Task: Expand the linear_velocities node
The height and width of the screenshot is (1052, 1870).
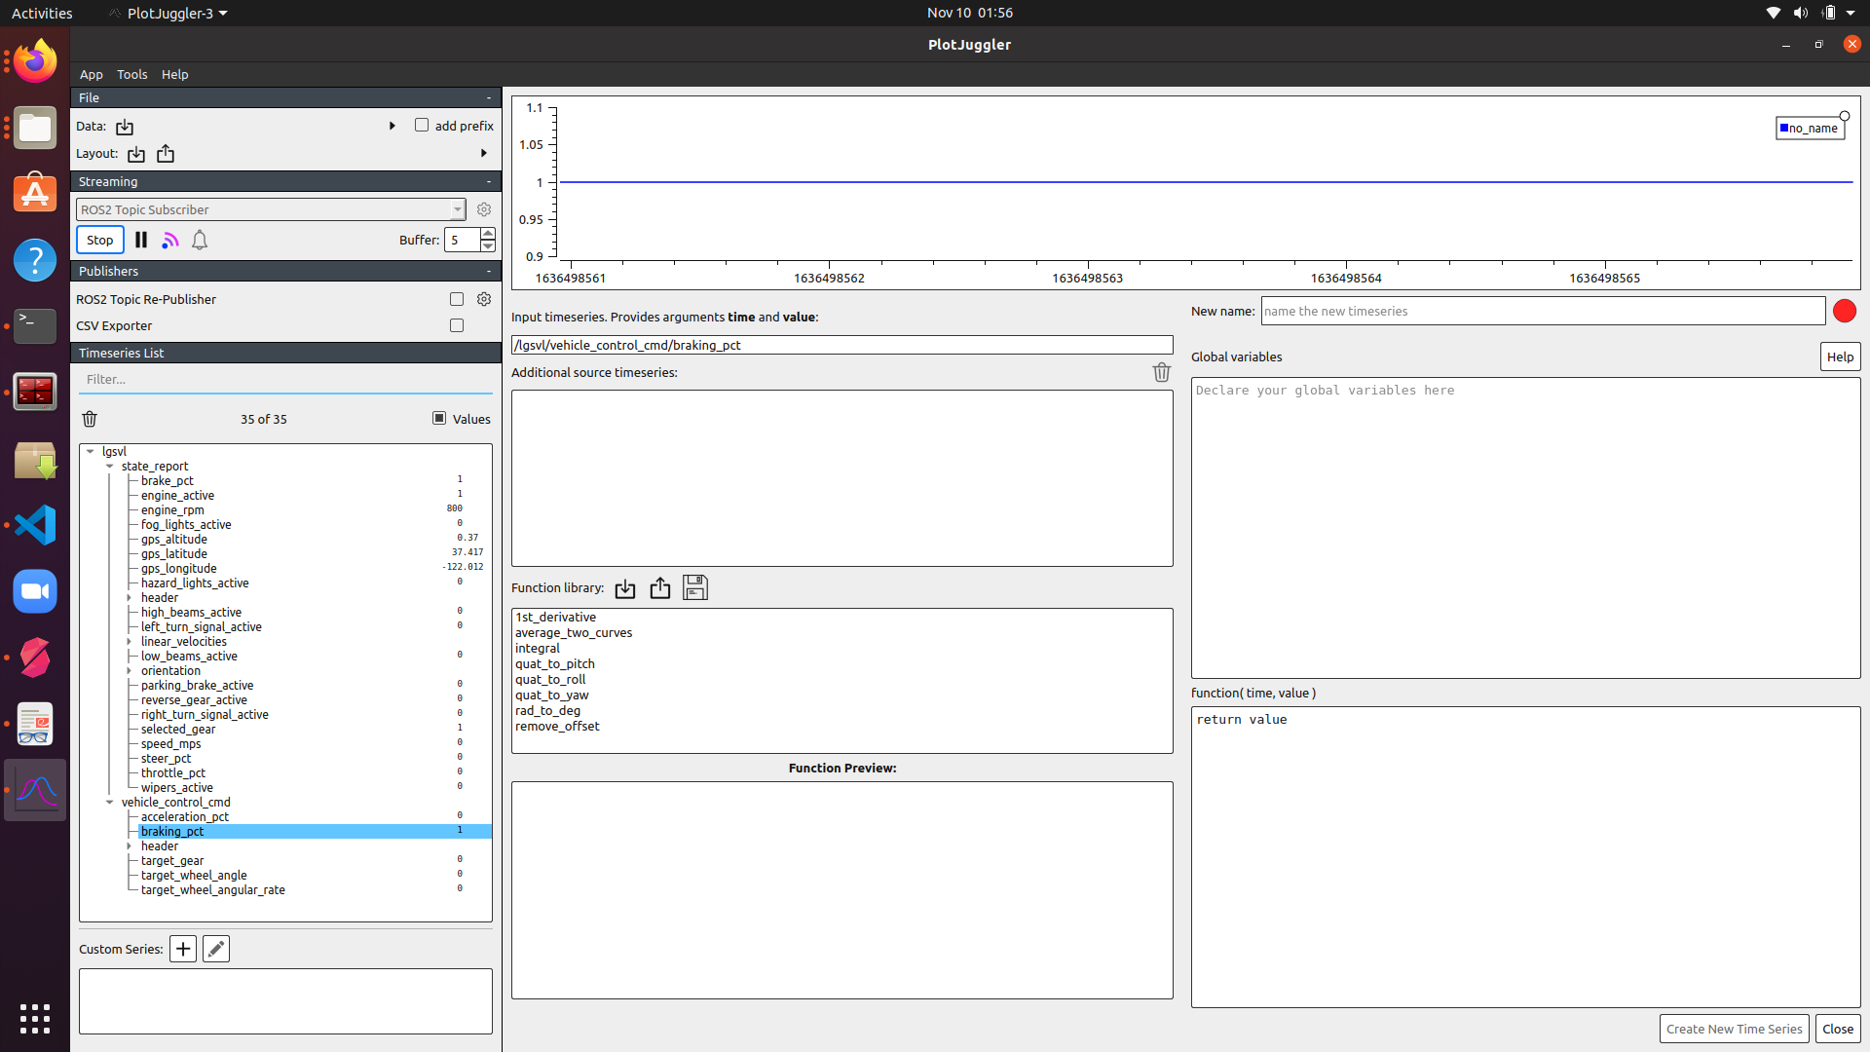Action: [130, 641]
